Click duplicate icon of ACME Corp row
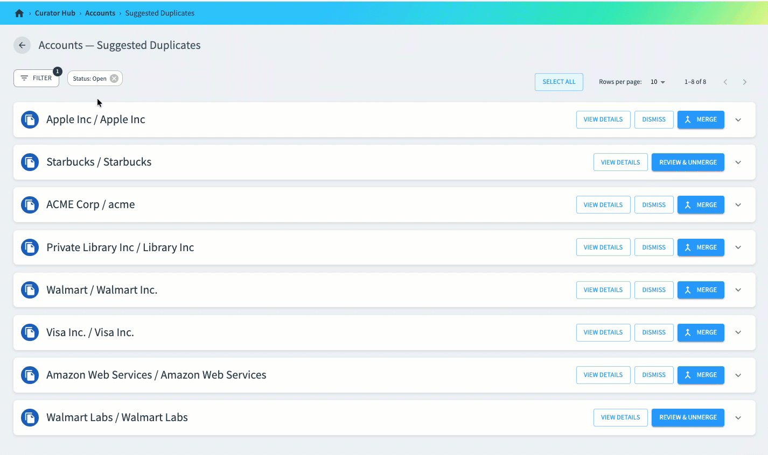This screenshot has height=455, width=768. (x=30, y=204)
